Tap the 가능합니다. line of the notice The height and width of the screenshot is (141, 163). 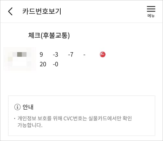[30, 125]
